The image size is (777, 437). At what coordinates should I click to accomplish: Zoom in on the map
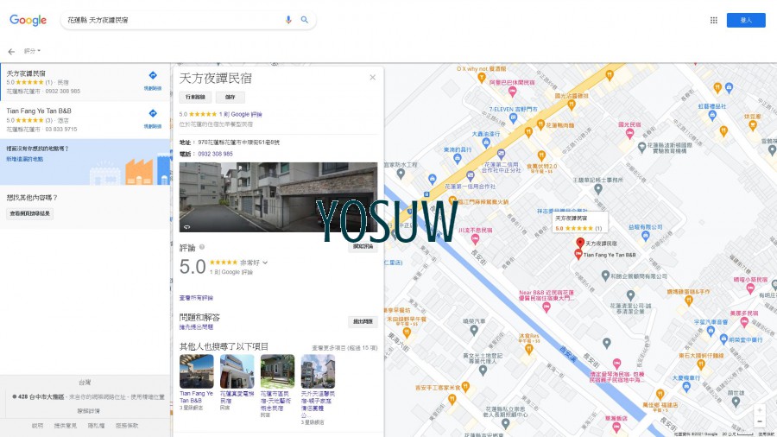pyautogui.click(x=759, y=409)
